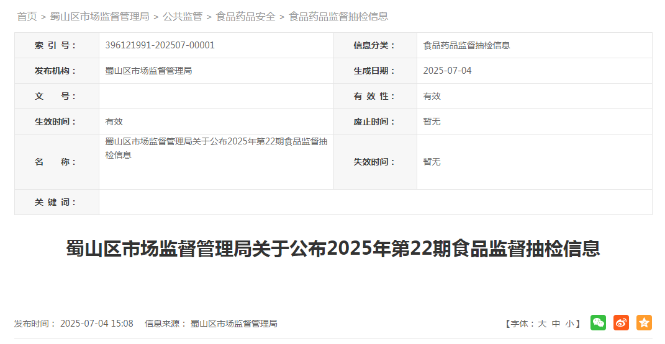
Task: Click 食品药品监督抽检信息 category cell value
Action: [x=466, y=45]
